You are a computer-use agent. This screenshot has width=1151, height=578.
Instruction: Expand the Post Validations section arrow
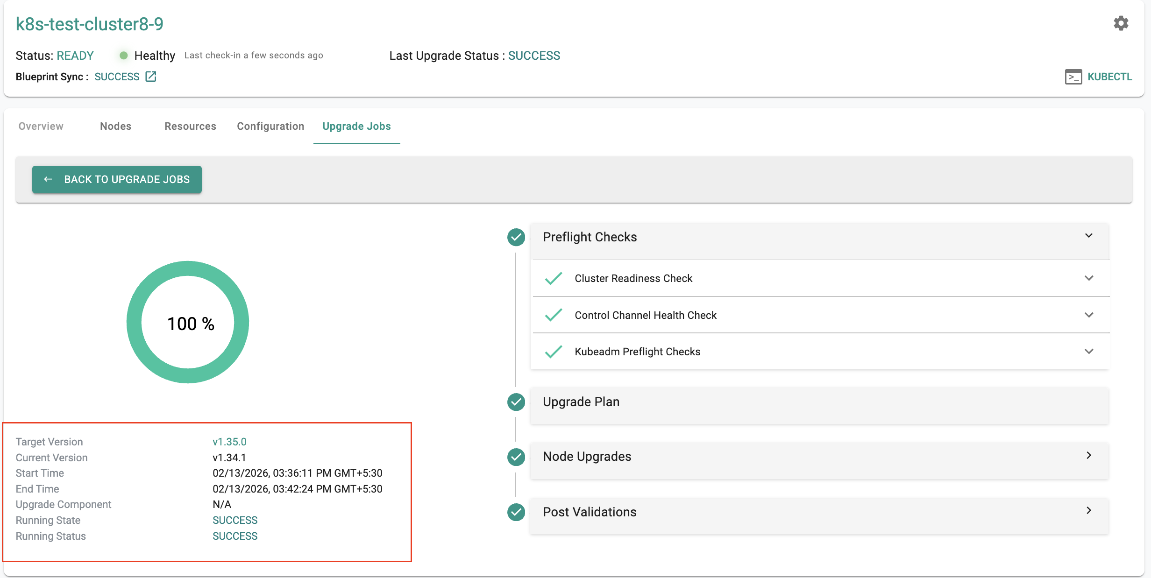point(1088,511)
